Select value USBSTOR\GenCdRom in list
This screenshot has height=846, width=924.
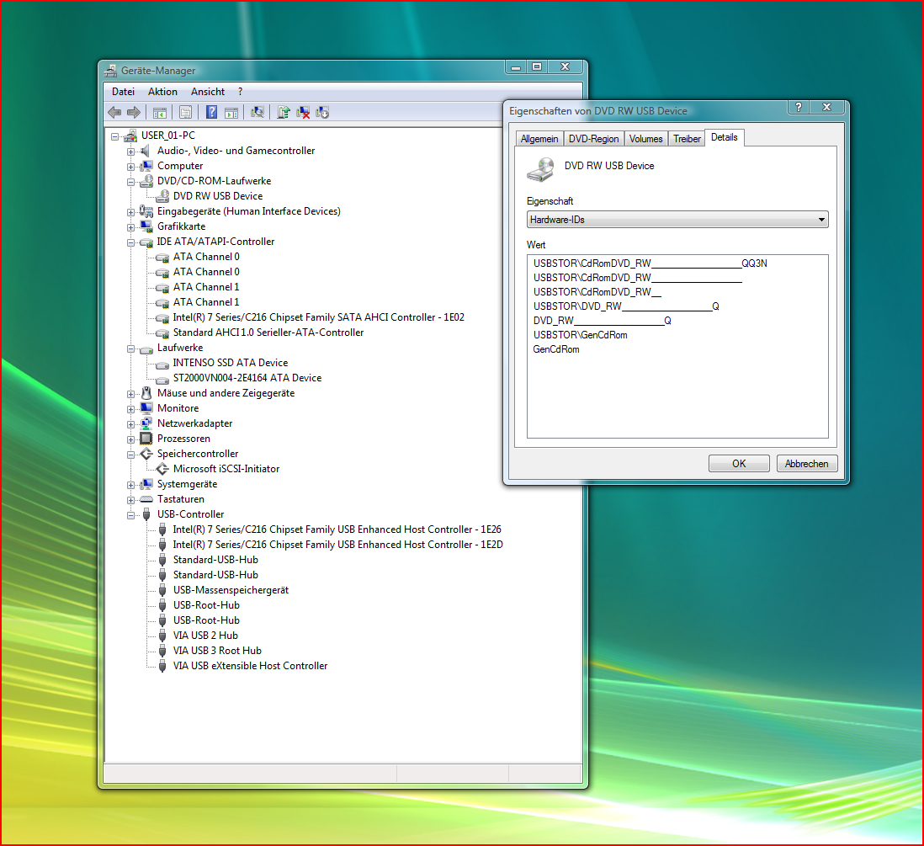(x=581, y=335)
